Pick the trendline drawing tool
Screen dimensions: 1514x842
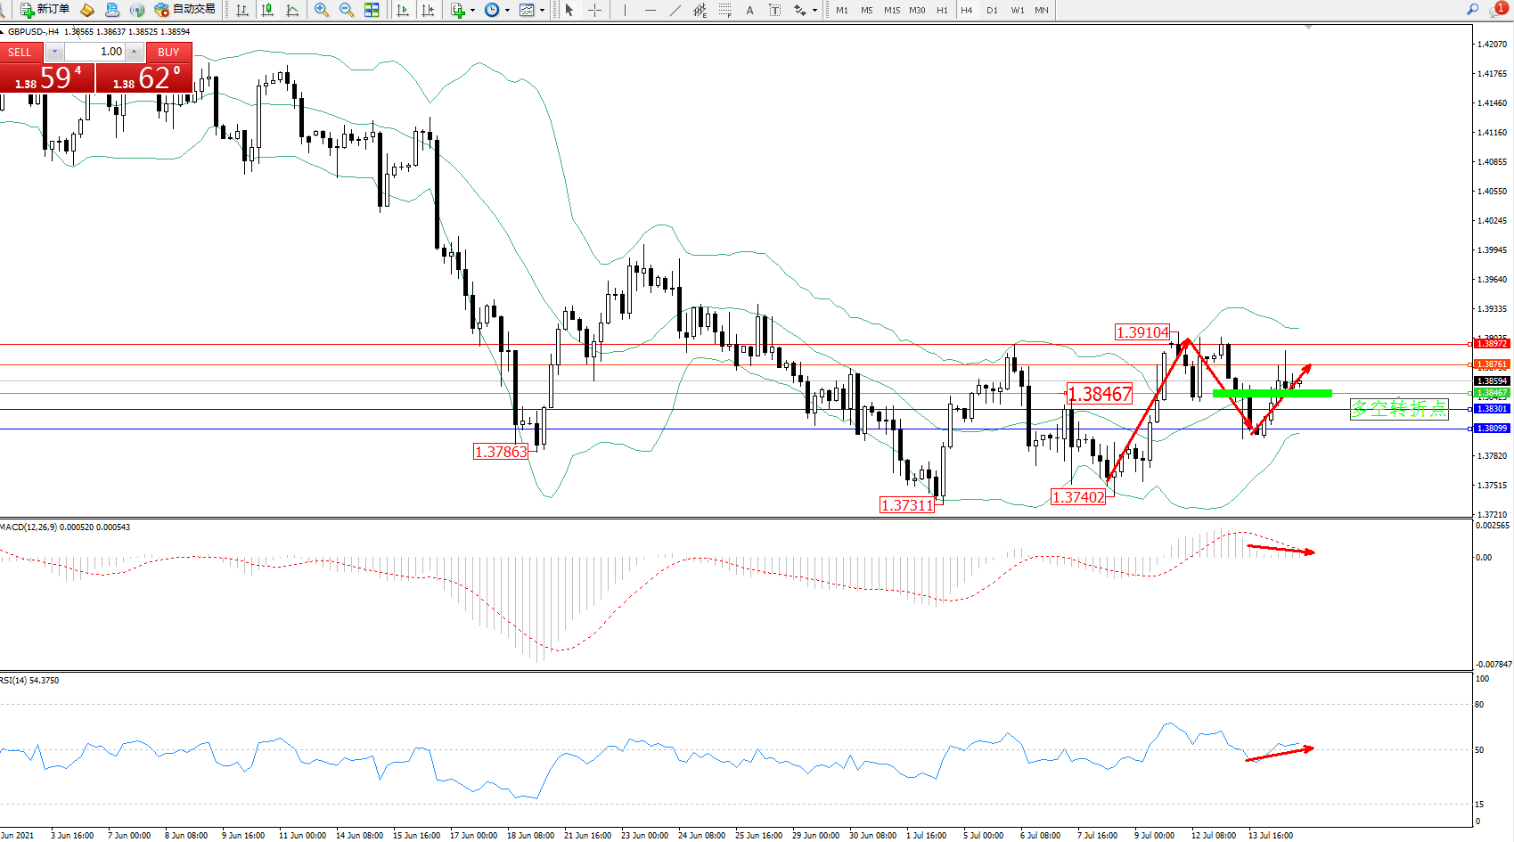coord(675,10)
